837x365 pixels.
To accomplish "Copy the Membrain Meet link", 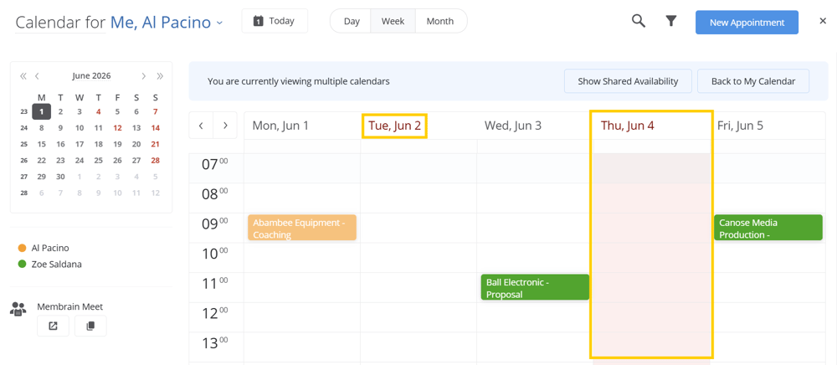I will [x=90, y=326].
